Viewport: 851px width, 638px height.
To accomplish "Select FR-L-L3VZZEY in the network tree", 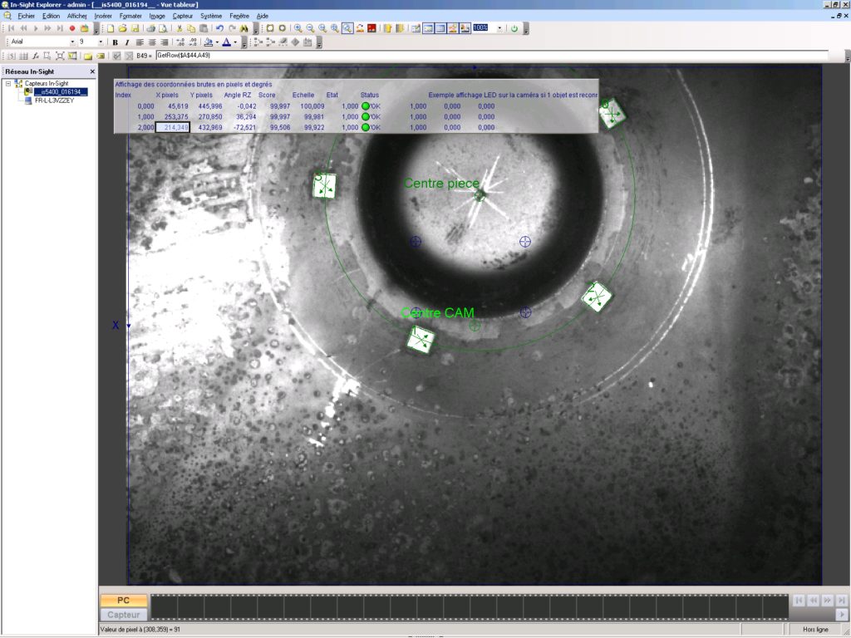I will click(x=54, y=100).
